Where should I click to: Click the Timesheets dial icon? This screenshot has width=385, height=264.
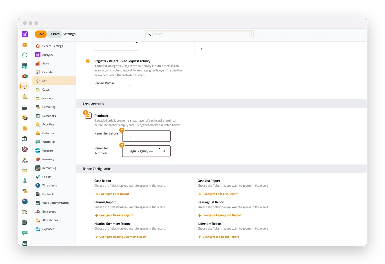[38, 185]
